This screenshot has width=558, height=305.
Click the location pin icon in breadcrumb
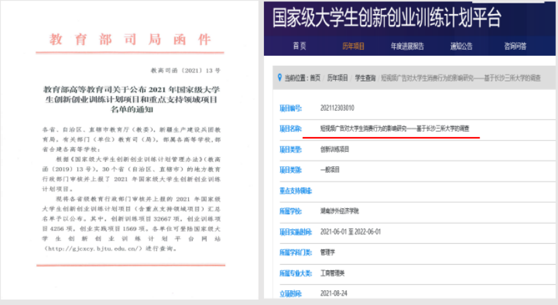click(280, 77)
